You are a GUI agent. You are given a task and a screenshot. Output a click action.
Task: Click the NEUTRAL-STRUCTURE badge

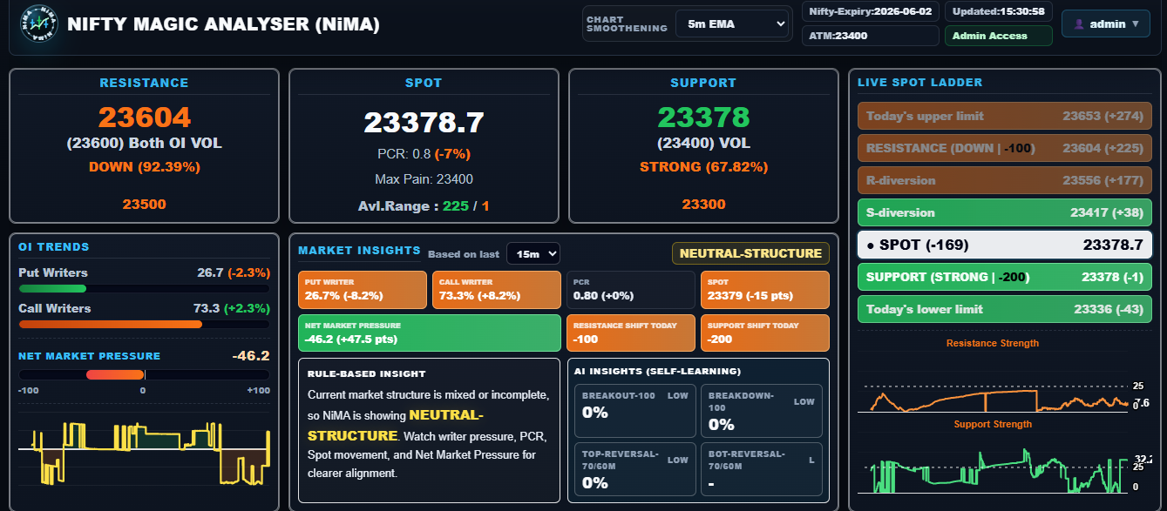pos(750,253)
